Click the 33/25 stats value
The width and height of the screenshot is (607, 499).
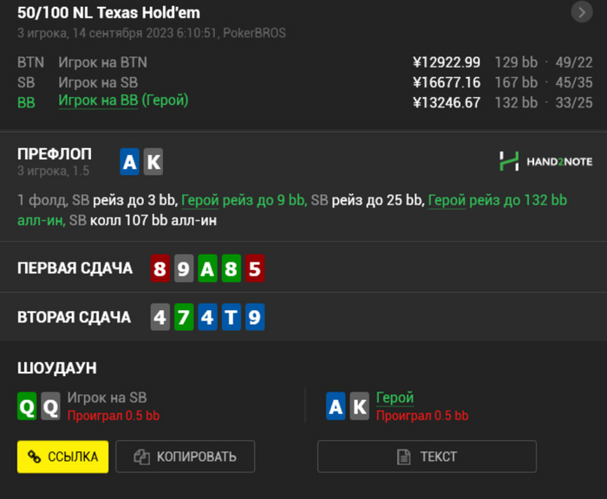(574, 102)
